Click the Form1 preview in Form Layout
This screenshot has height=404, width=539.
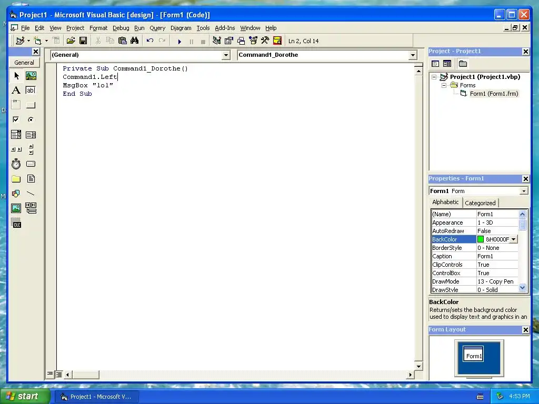474,354
